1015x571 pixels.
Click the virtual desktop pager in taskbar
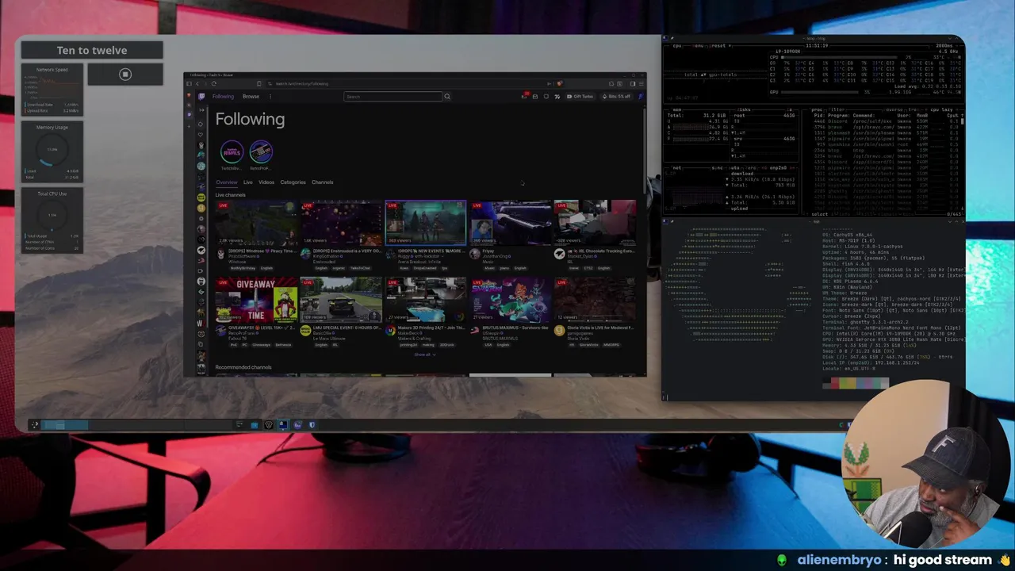click(66, 425)
